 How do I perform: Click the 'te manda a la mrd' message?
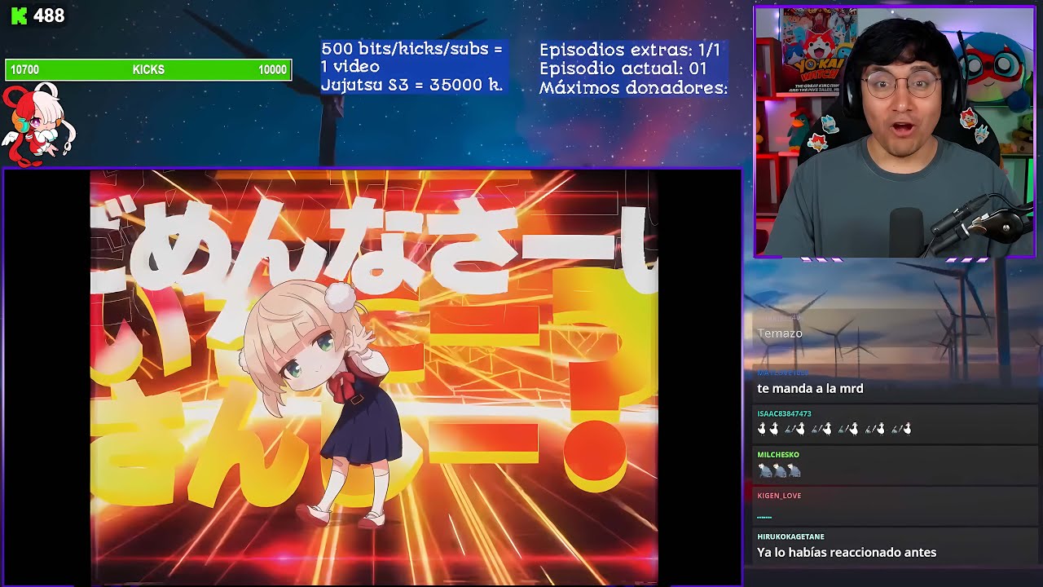click(810, 389)
